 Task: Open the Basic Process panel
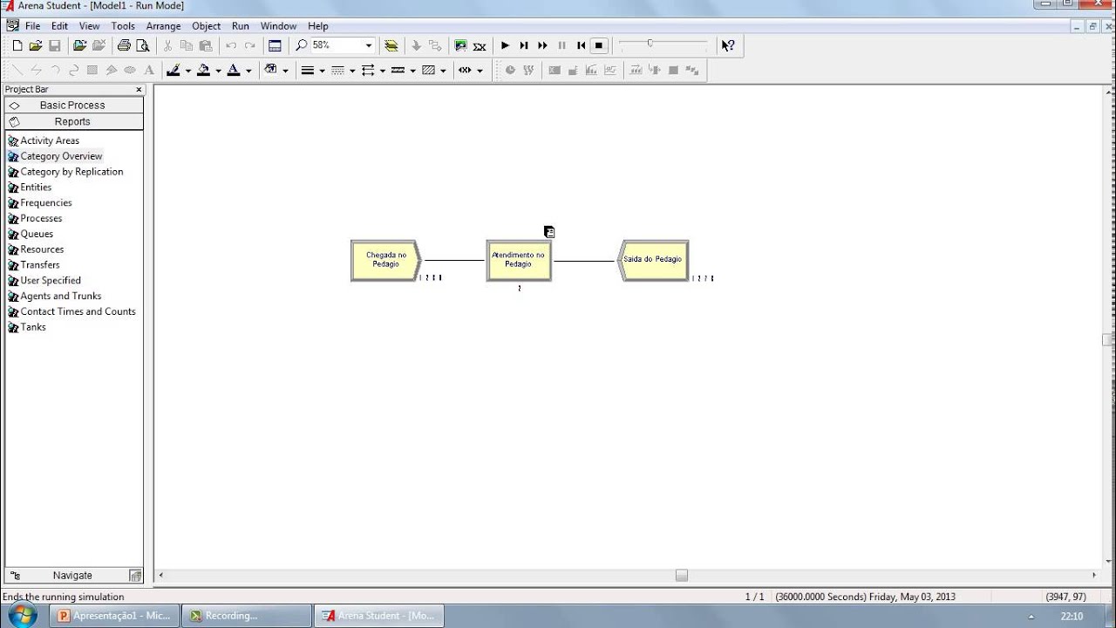(x=73, y=105)
